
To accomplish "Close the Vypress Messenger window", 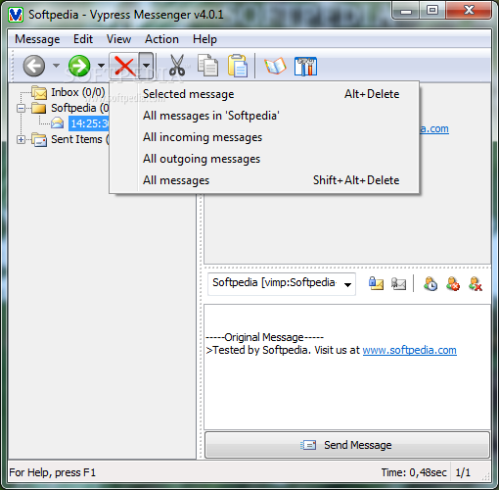I will tap(469, 11).
